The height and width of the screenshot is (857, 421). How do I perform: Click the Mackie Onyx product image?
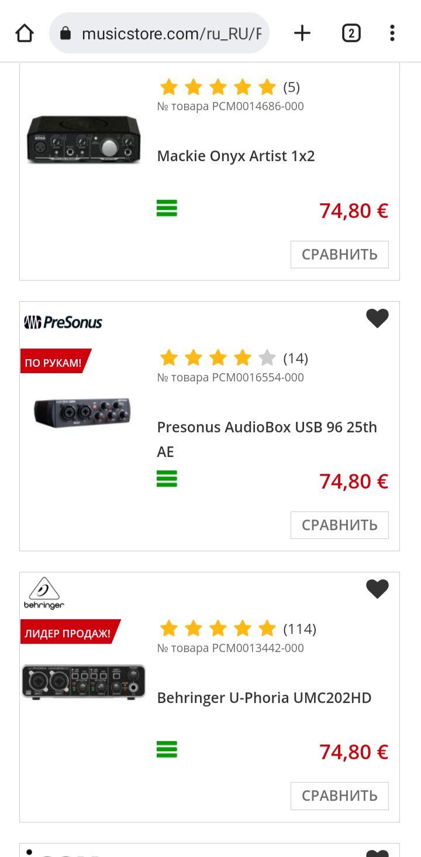(84, 139)
